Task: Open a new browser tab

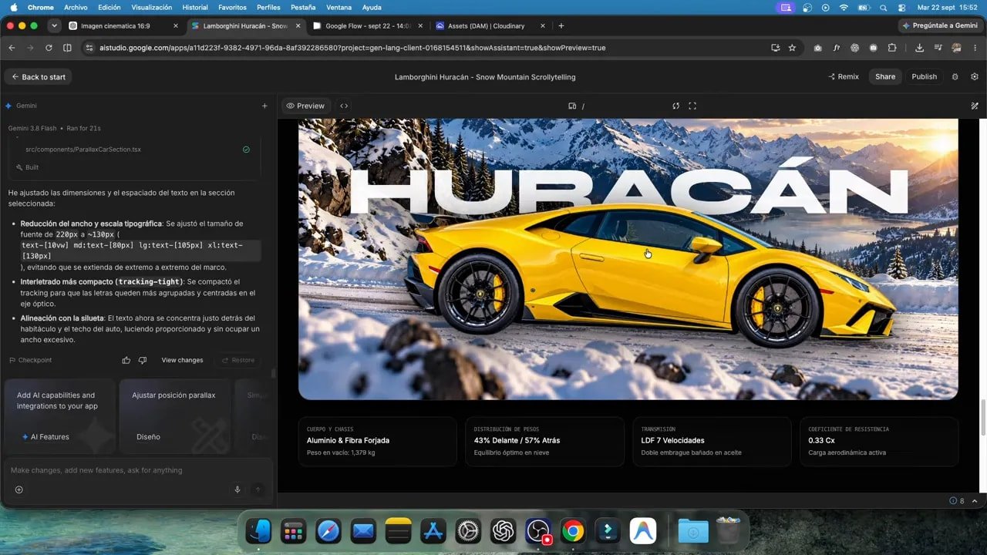Action: pyautogui.click(x=561, y=25)
